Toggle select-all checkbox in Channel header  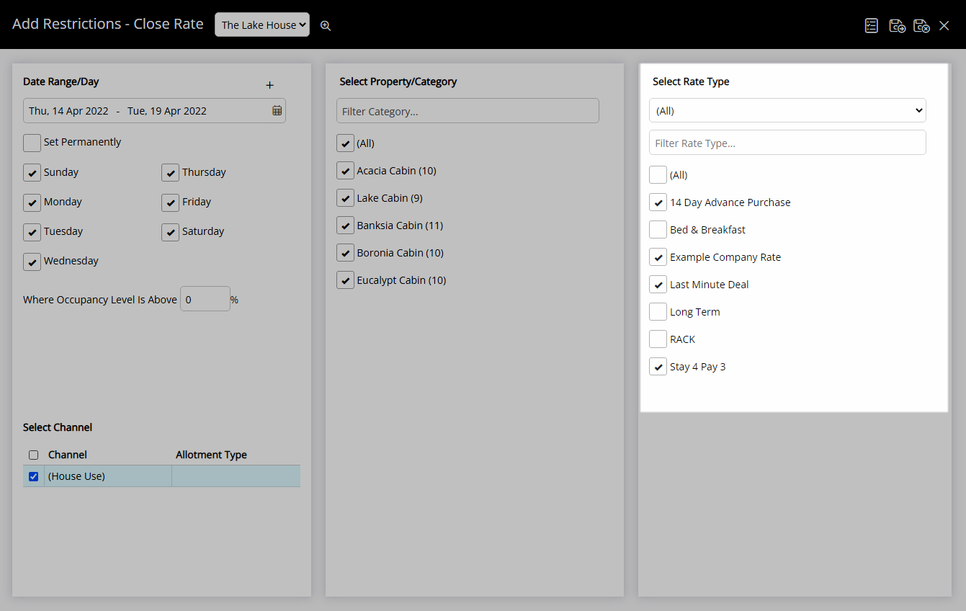(33, 455)
